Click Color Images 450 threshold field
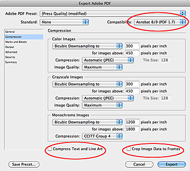Image resolution: width=190 pixels, height=171 pixels. coord(132,53)
